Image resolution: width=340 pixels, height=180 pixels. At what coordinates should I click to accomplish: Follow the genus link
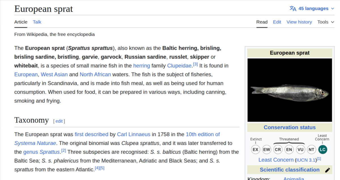click(31, 152)
